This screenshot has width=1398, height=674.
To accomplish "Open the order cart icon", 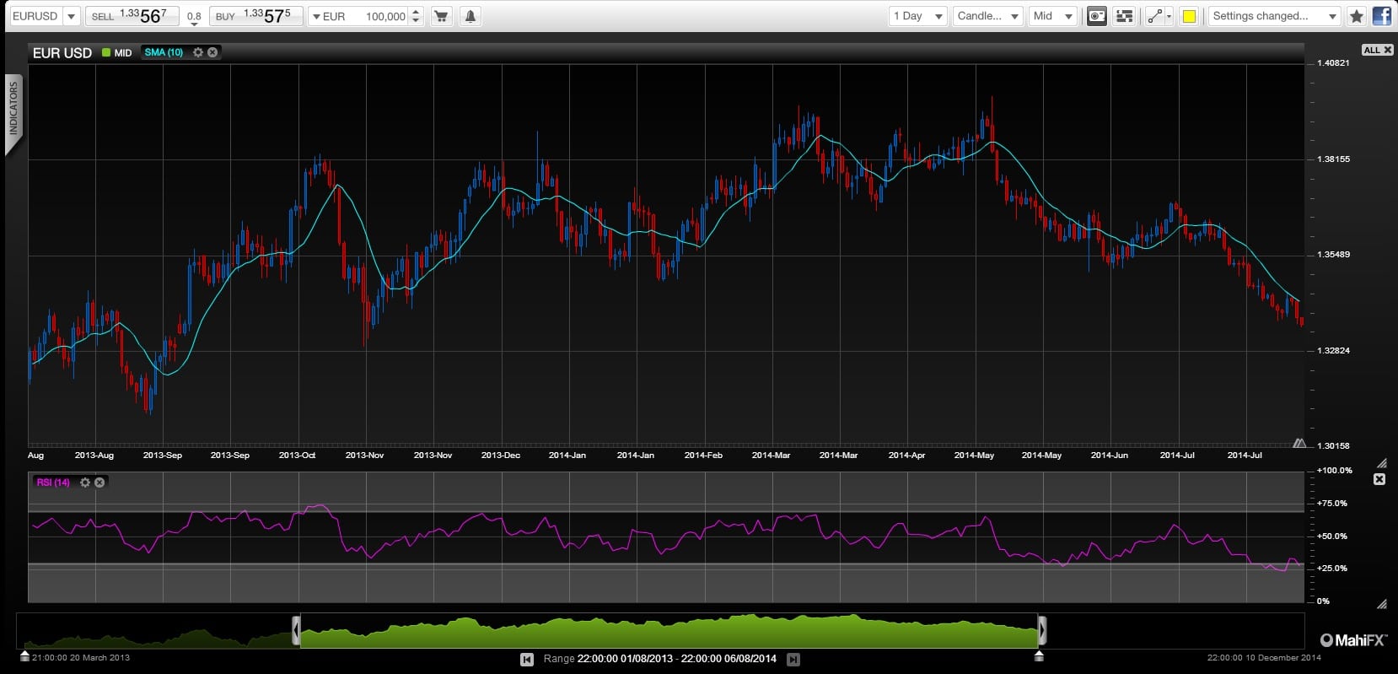I will pyautogui.click(x=441, y=16).
